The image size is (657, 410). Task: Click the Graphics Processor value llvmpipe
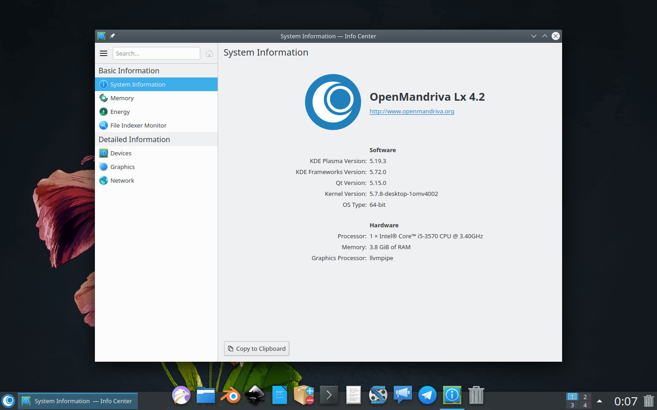click(x=381, y=258)
